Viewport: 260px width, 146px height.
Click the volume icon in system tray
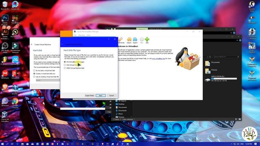click(238, 144)
